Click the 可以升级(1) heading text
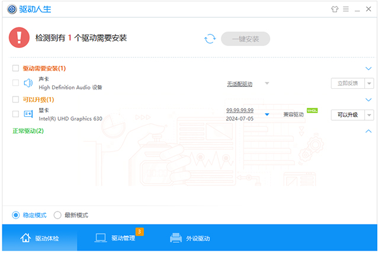 (38, 100)
